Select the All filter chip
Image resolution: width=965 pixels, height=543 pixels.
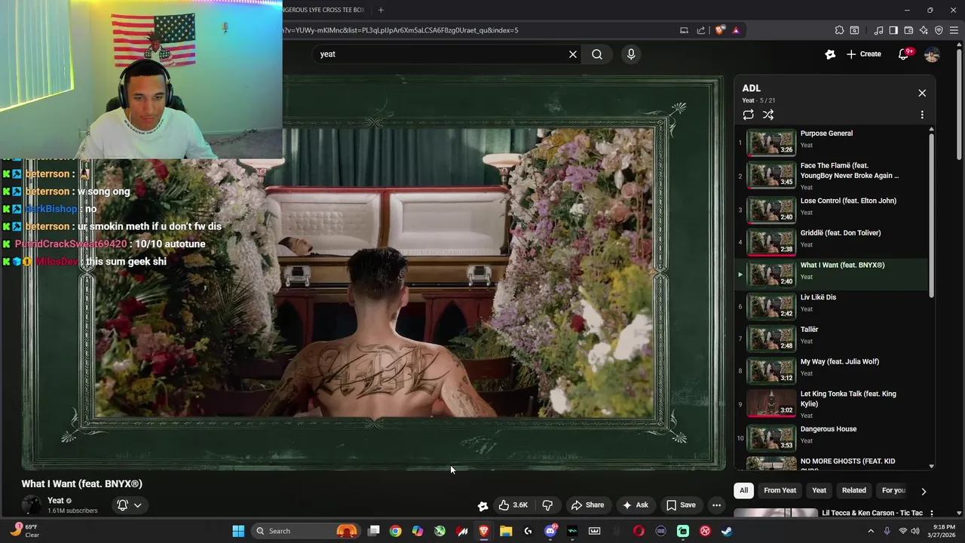tap(743, 490)
